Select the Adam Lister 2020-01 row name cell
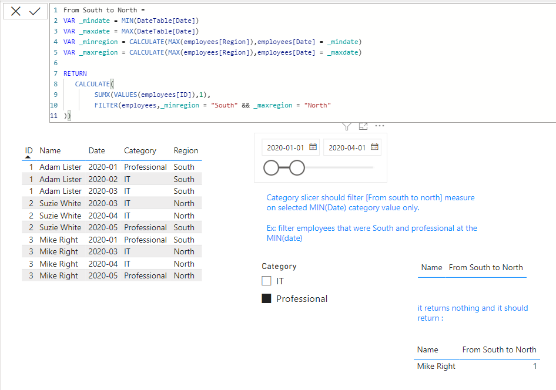Image resolution: width=556 pixels, height=390 pixels. point(61,167)
